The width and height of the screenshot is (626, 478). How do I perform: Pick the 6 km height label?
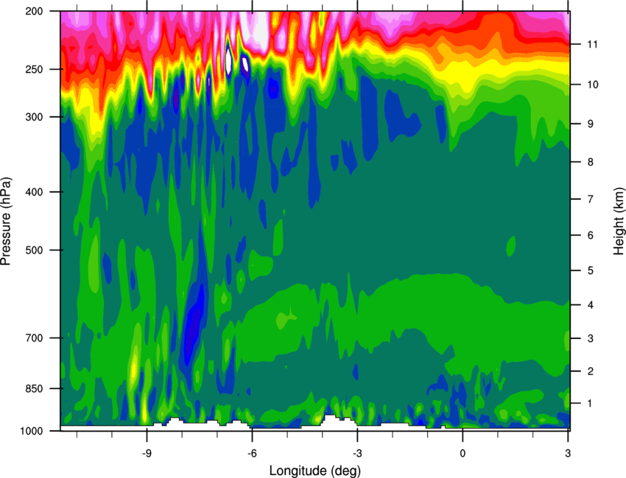click(x=590, y=235)
